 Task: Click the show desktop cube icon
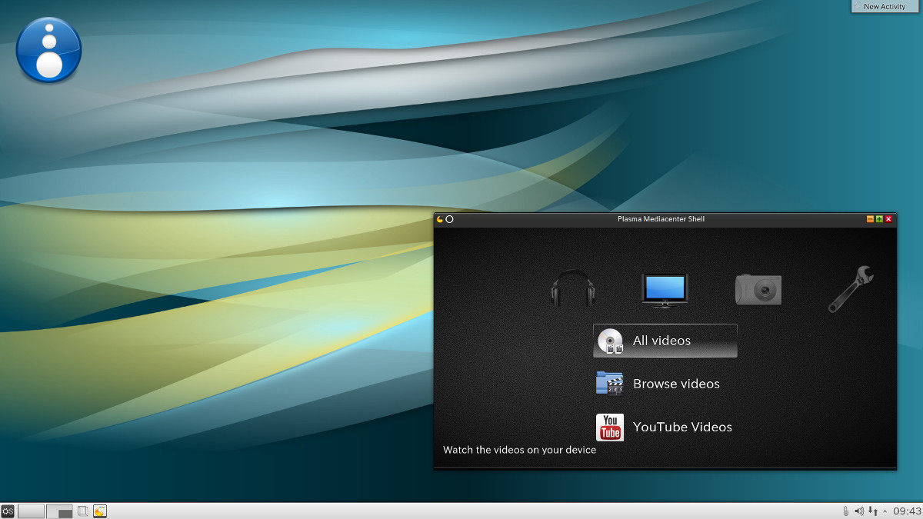point(83,511)
